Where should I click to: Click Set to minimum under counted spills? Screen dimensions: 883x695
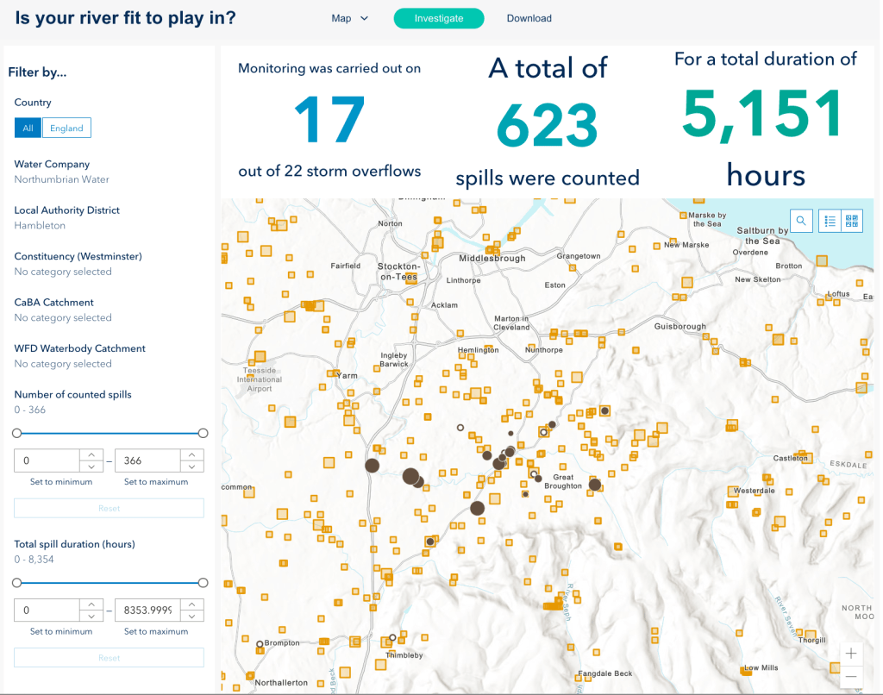61,482
